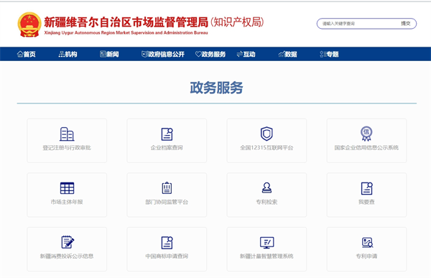Screen dimensions: 431x278
Task: Click the 提交 search button
Action: point(406,24)
